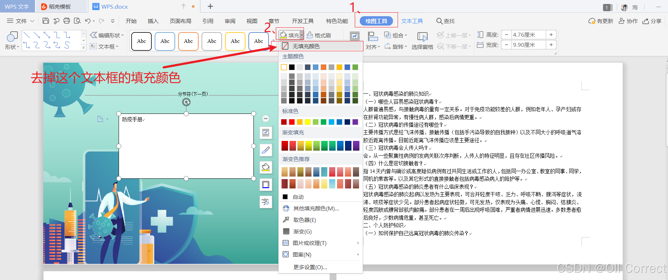Pick the red gradient fill swatch
668x280 pixels.
point(284,146)
